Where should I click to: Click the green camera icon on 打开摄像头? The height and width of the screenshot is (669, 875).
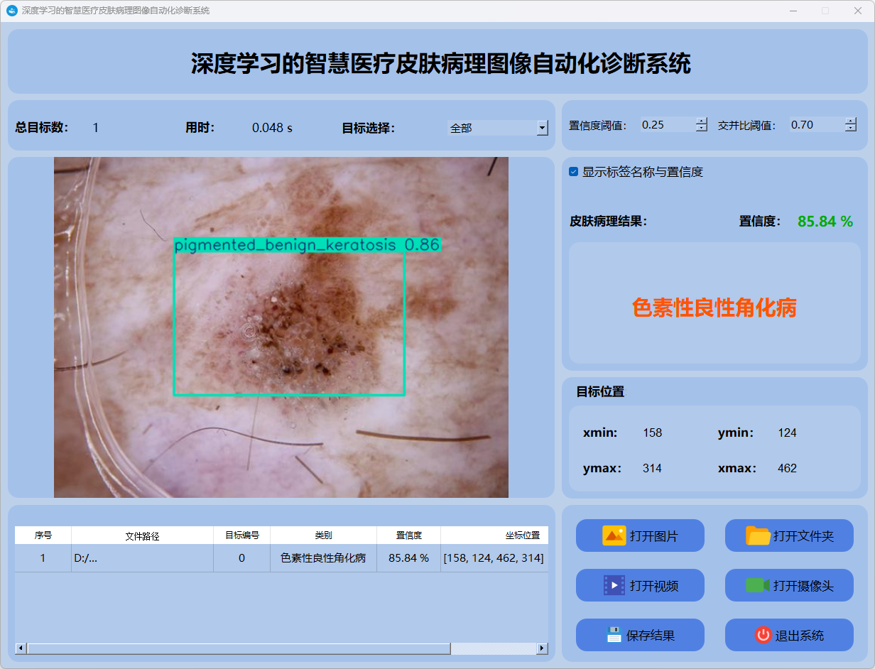758,585
